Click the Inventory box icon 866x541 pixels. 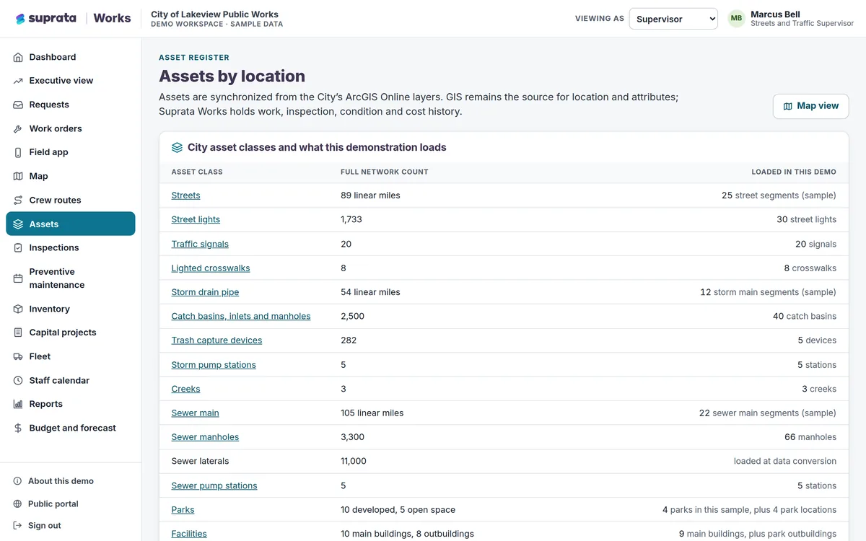tap(18, 309)
